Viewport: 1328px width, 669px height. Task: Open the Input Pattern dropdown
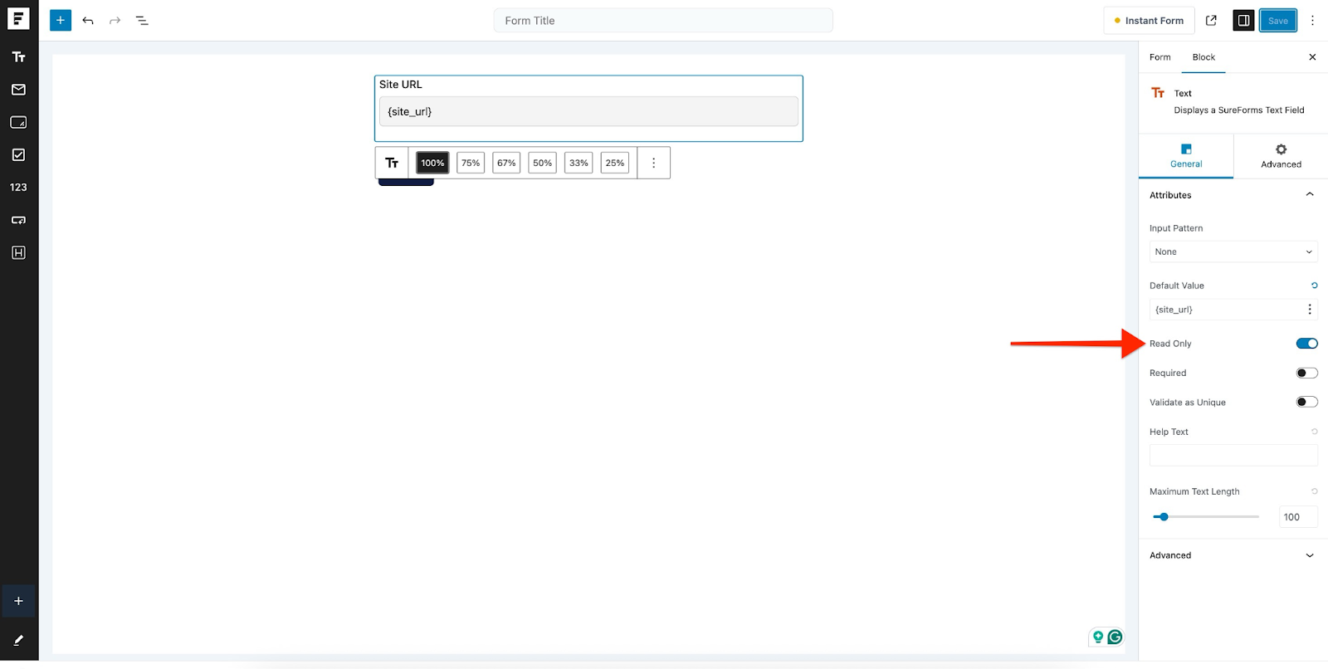1233,252
